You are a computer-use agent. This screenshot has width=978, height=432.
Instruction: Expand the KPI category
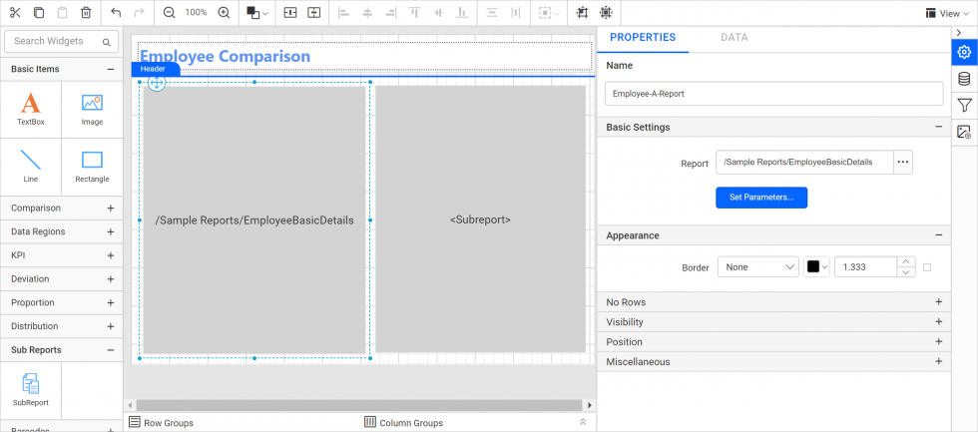111,255
